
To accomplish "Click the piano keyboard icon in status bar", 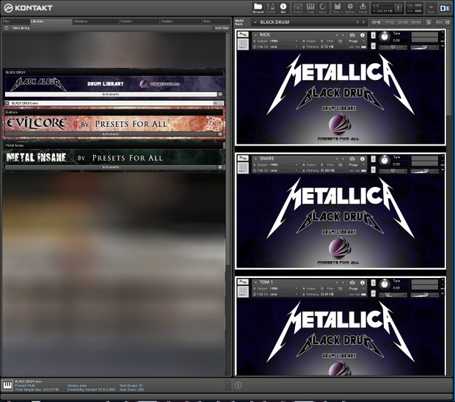I will coord(7,386).
